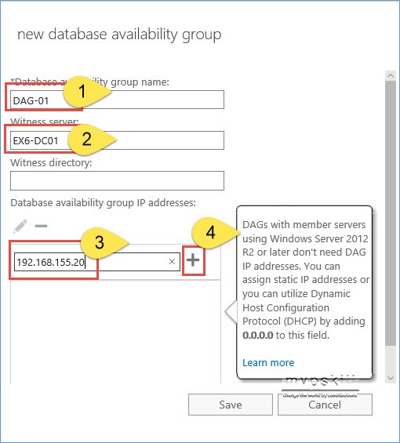
Task: Cancel the new DAG dialog
Action: coord(325,405)
